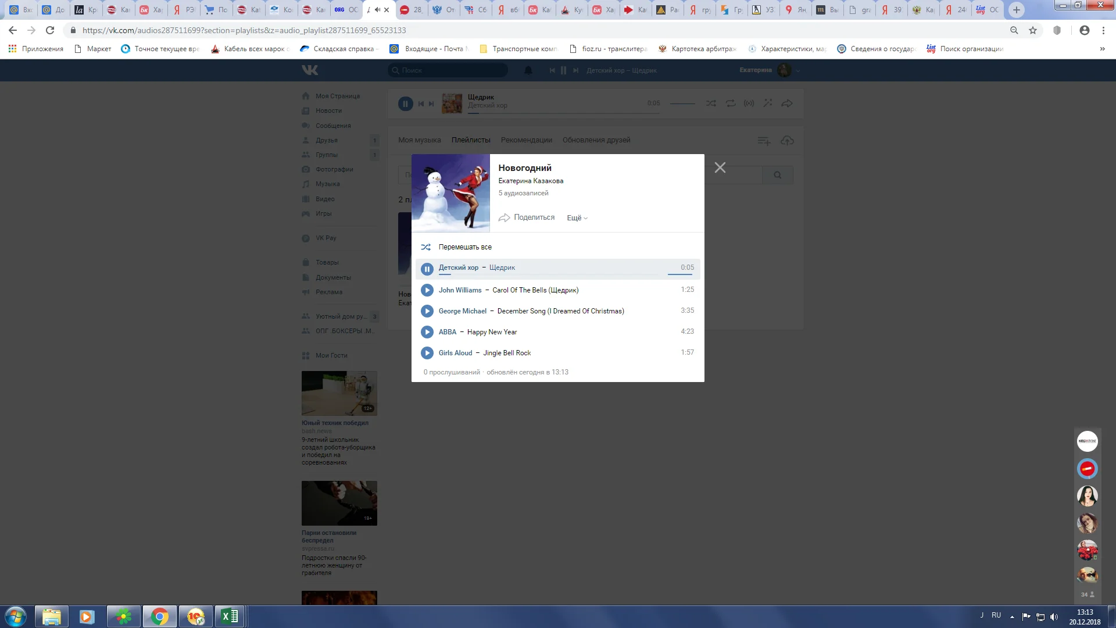Play John Williams Carol Of The Bells
This screenshot has height=628, width=1116.
click(x=427, y=290)
